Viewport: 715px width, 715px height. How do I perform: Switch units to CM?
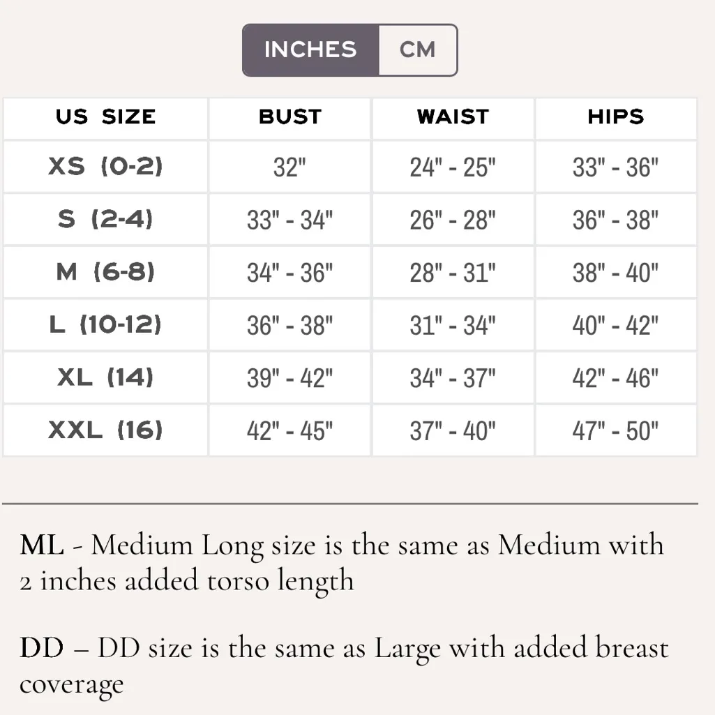click(418, 50)
